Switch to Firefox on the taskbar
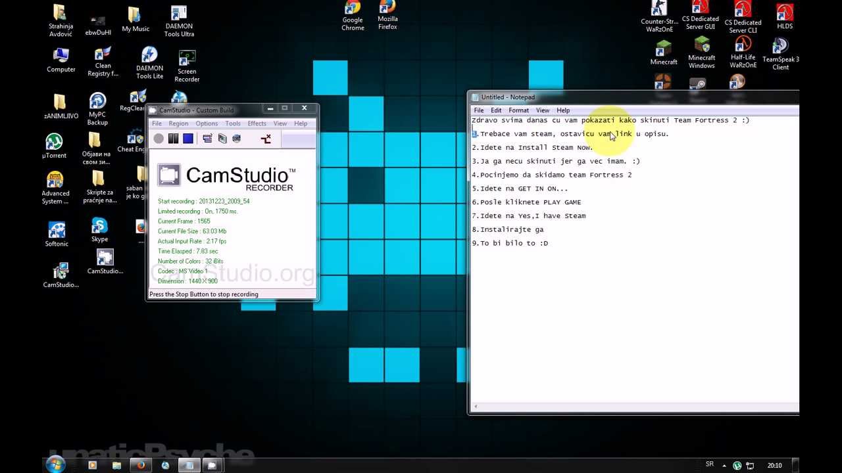This screenshot has height=473, width=842. [140, 465]
